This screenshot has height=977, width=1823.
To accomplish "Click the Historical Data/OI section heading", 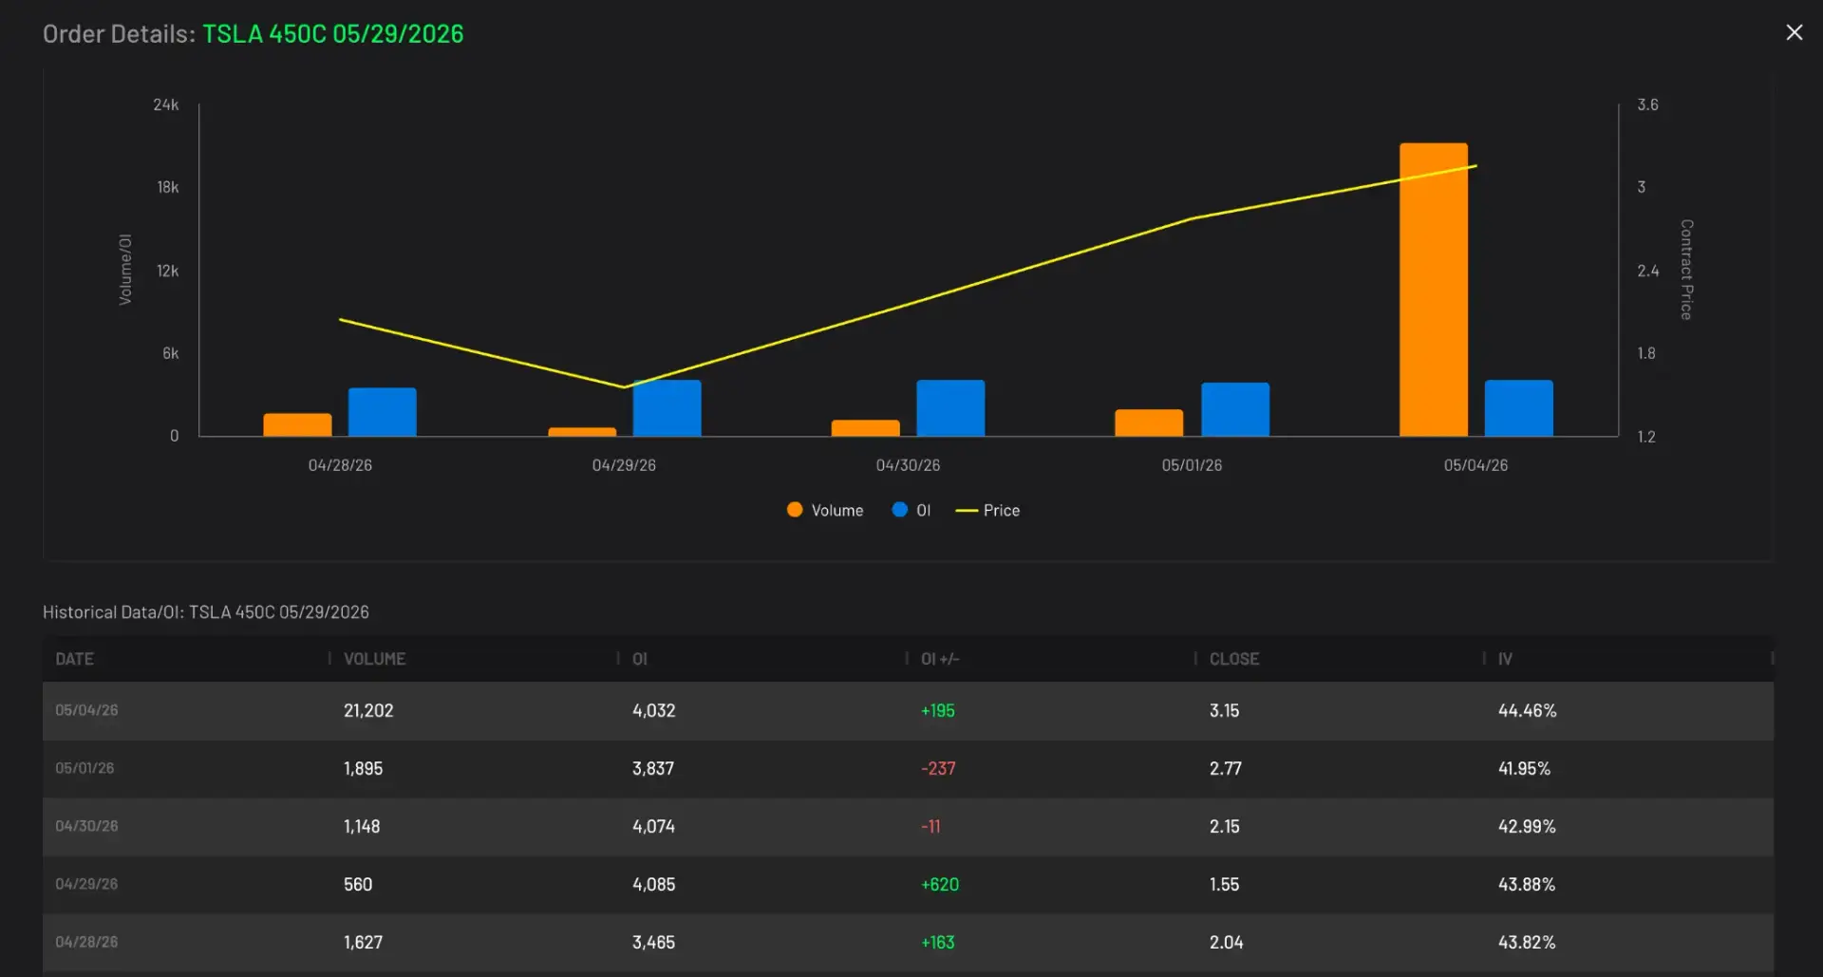I will click(205, 612).
